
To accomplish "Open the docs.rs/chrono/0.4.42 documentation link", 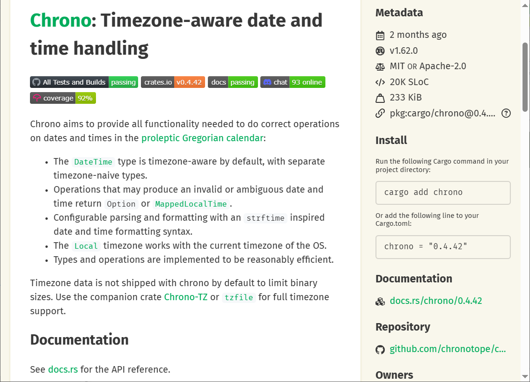I will click(435, 301).
